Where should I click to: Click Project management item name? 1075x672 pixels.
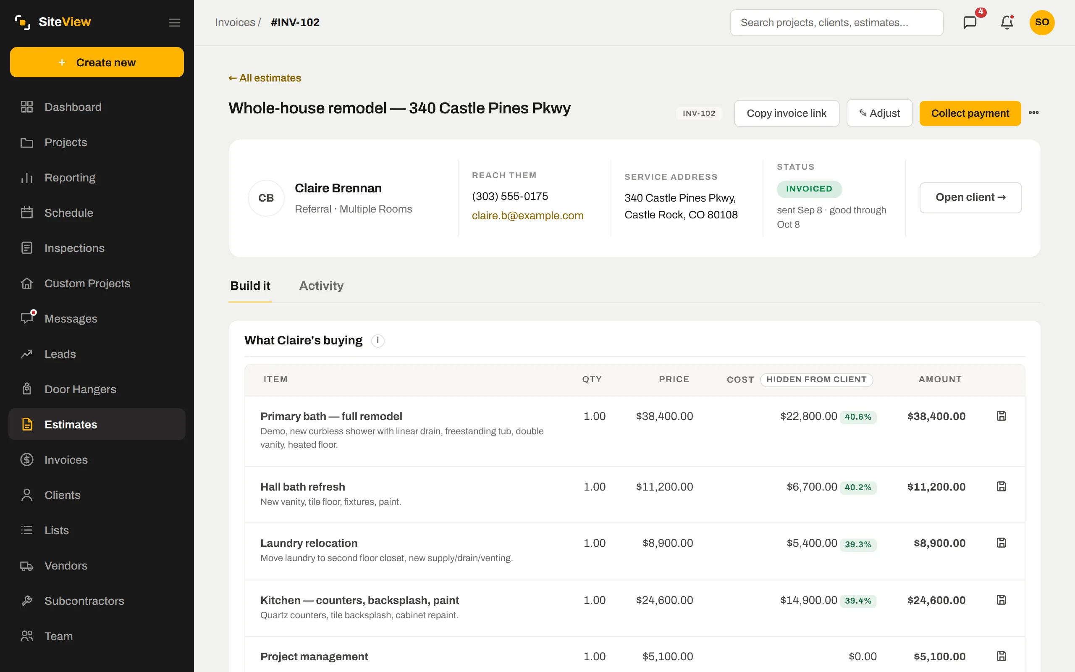coord(314,656)
